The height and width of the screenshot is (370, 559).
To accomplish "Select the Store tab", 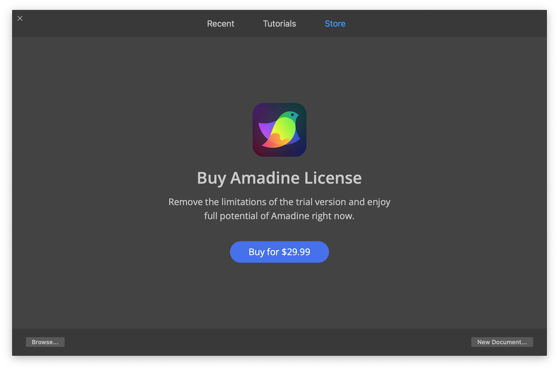I will coord(335,24).
